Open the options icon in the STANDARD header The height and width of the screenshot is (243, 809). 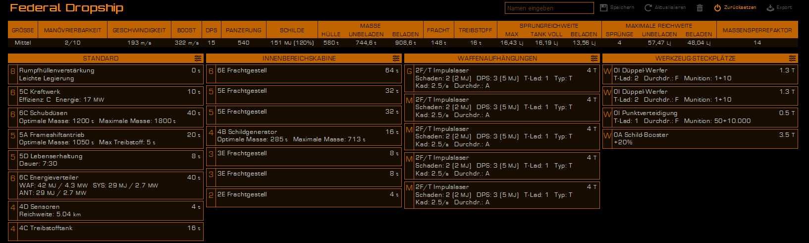(x=198, y=59)
